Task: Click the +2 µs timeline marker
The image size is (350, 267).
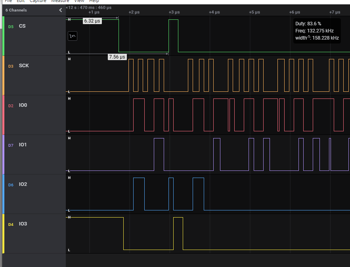Action: coord(134,12)
